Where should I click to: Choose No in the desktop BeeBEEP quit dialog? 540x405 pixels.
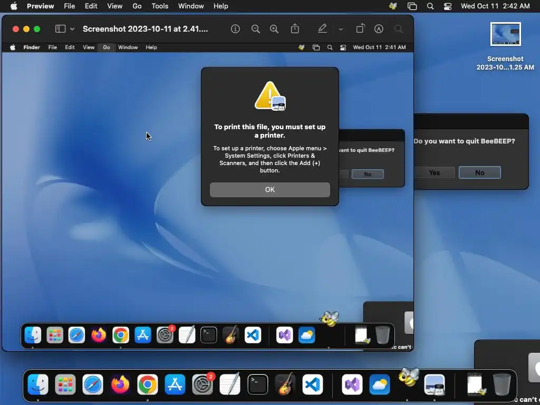[480, 172]
